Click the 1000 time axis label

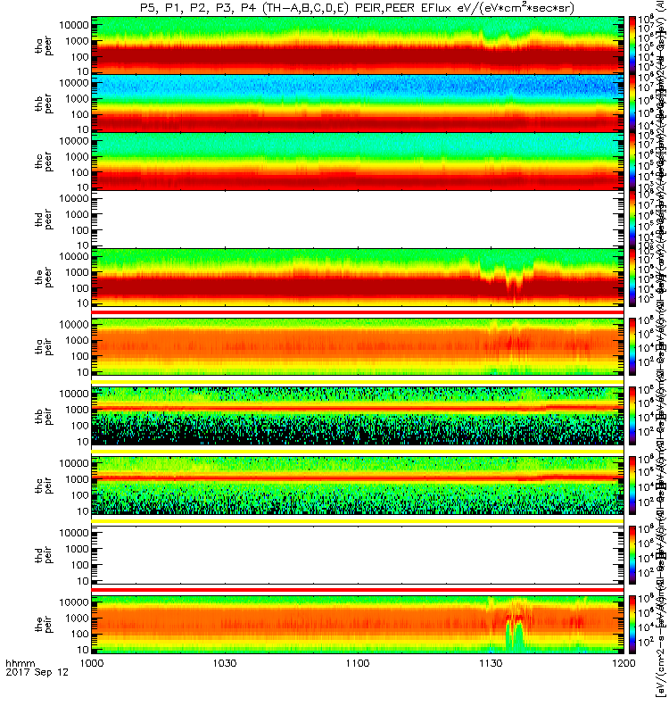click(92, 663)
